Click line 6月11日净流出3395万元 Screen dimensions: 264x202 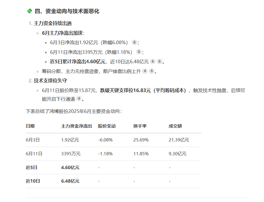tap(76, 52)
